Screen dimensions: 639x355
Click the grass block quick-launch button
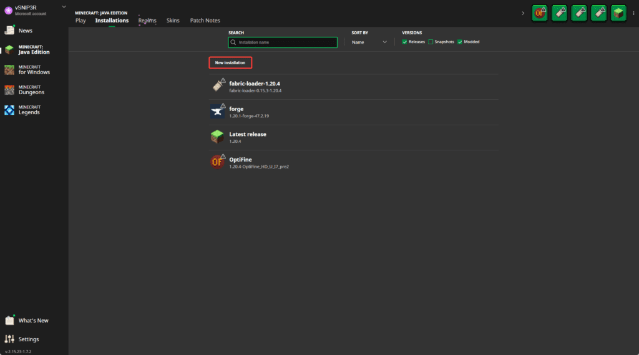click(618, 12)
